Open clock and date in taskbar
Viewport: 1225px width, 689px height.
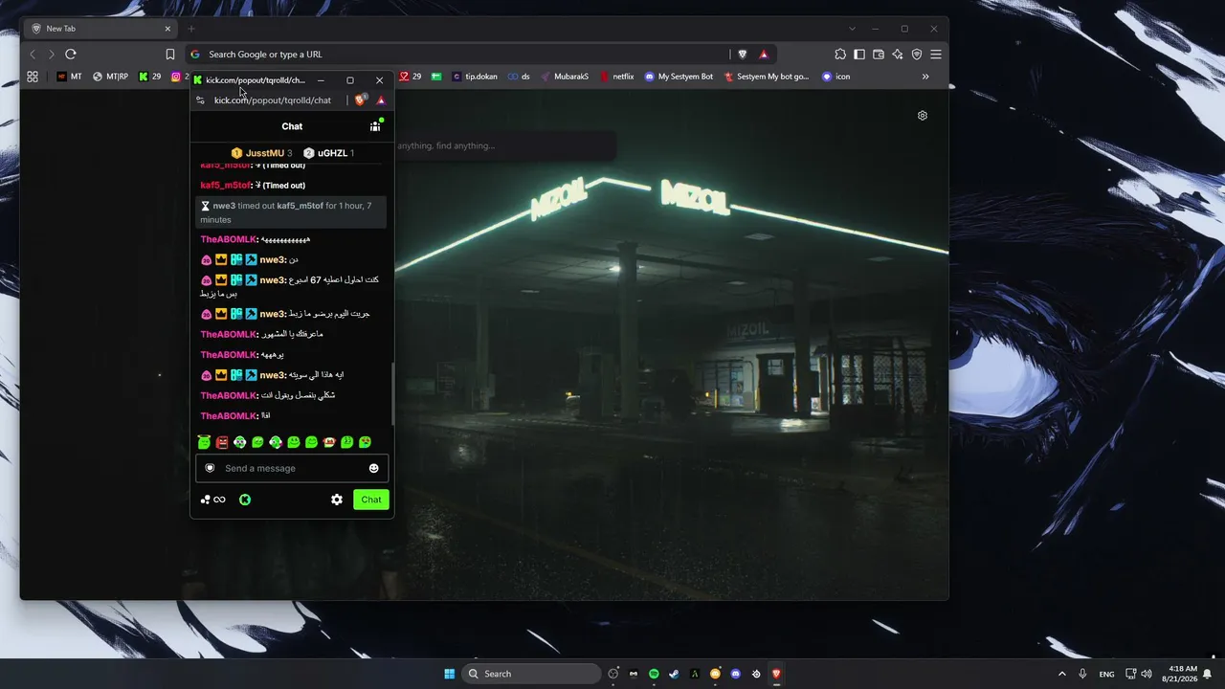coord(1180,674)
